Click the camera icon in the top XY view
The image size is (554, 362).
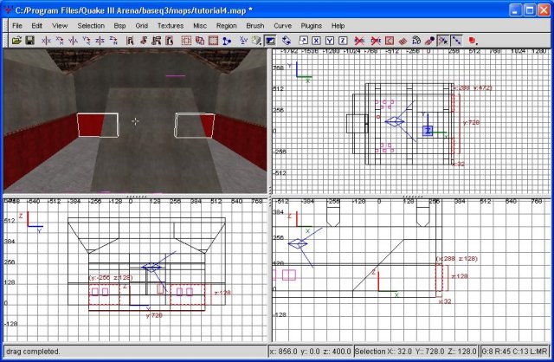395,122
